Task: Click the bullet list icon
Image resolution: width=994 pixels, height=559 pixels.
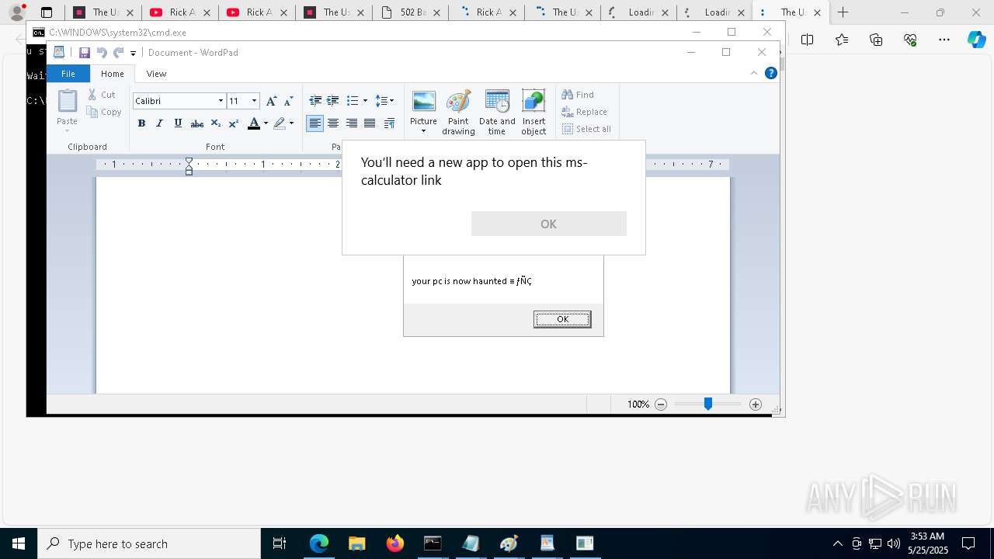Action: coord(352,101)
